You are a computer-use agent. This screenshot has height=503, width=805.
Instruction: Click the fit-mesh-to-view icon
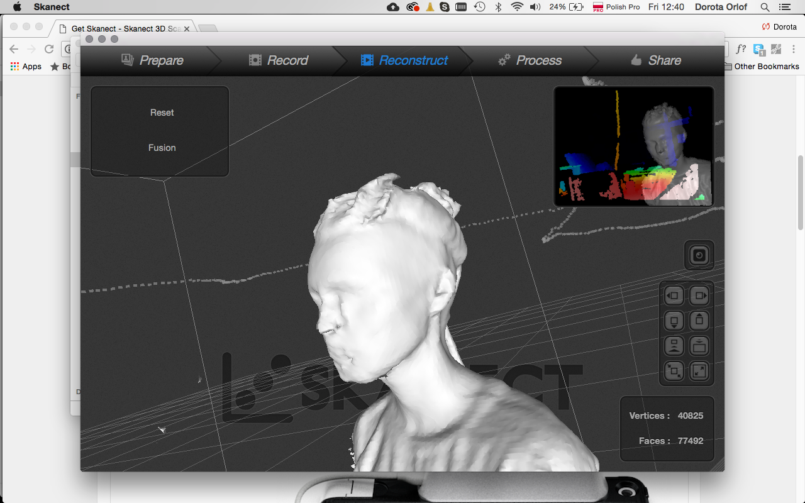pyautogui.click(x=674, y=371)
